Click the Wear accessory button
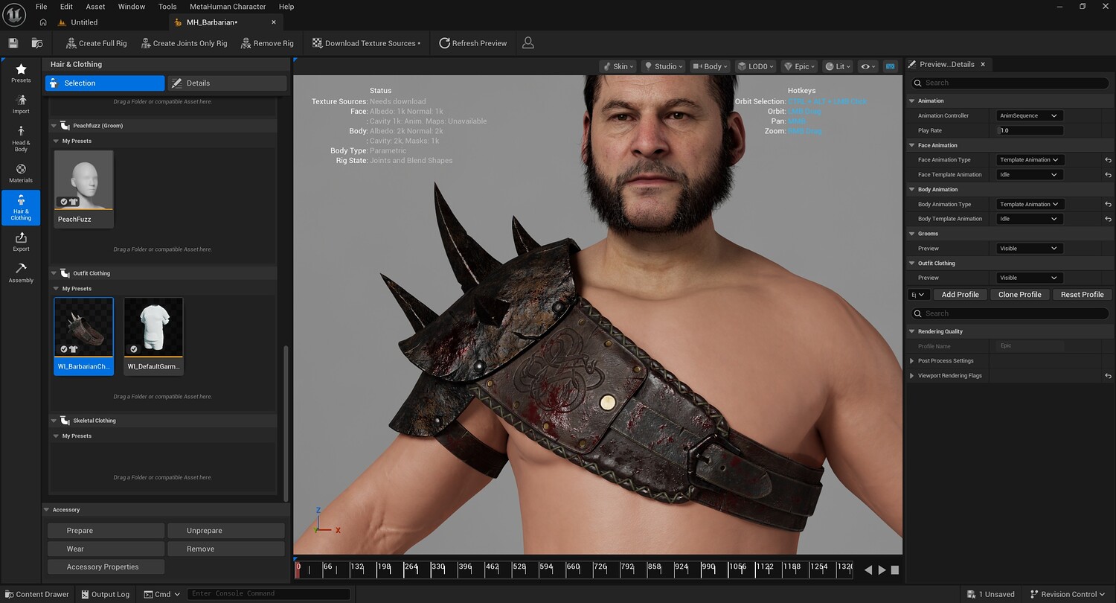Screen dimensions: 1116x603 coord(106,549)
